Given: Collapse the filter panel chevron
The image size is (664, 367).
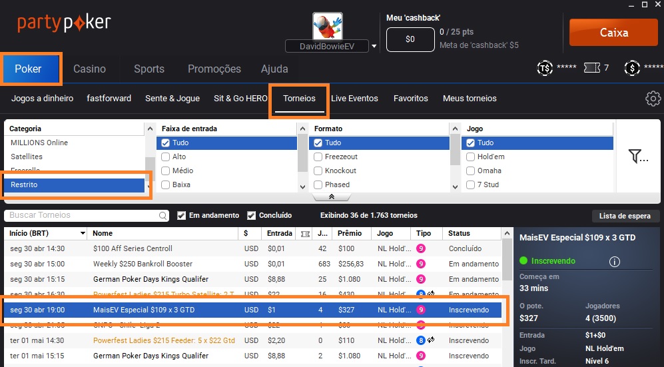Looking at the screenshot, I should click(332, 197).
